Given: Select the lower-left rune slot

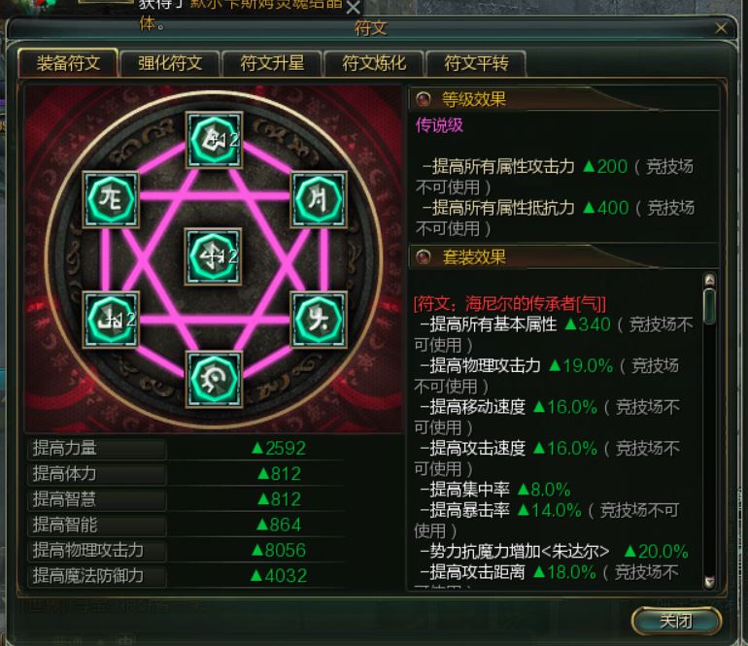Looking at the screenshot, I should click(x=111, y=320).
